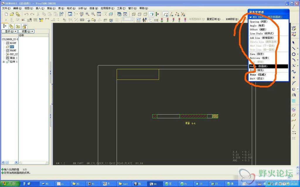Open the favorites navigator tab
This screenshot has height=187, width=300.
[18, 26]
